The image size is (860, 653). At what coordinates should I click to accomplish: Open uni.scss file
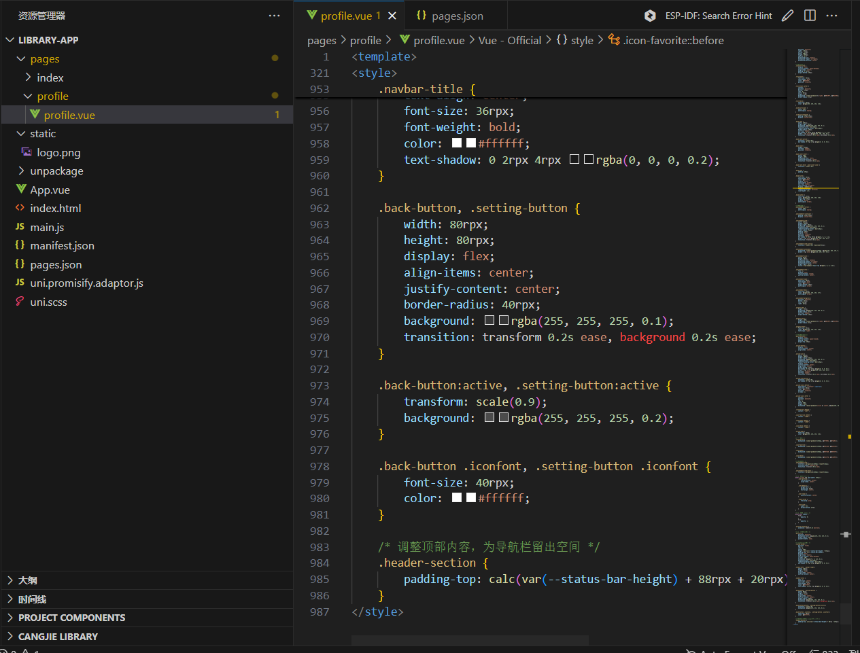pos(48,302)
